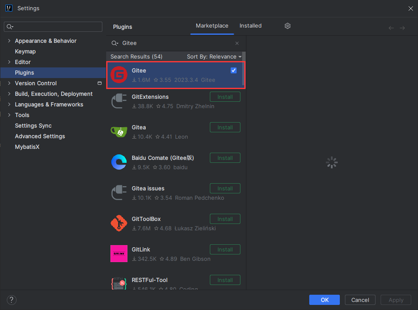Confirm settings with OK button

coord(325,300)
